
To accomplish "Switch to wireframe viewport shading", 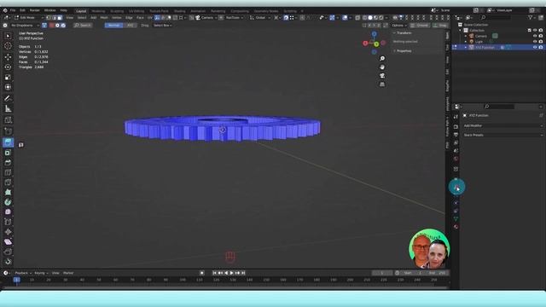I will (364, 17).
